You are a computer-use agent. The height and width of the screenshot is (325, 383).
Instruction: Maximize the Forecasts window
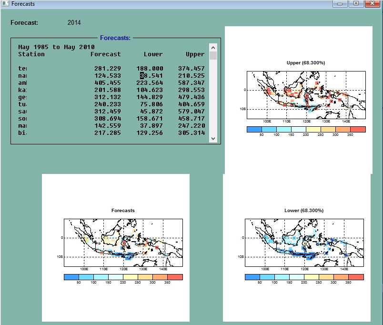point(356,3)
